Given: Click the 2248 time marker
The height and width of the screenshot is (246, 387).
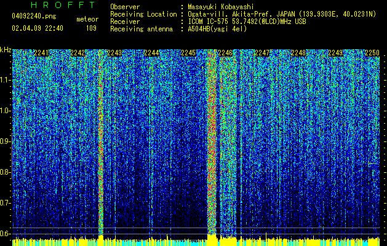Looking at the screenshot, I should tap(298, 53).
